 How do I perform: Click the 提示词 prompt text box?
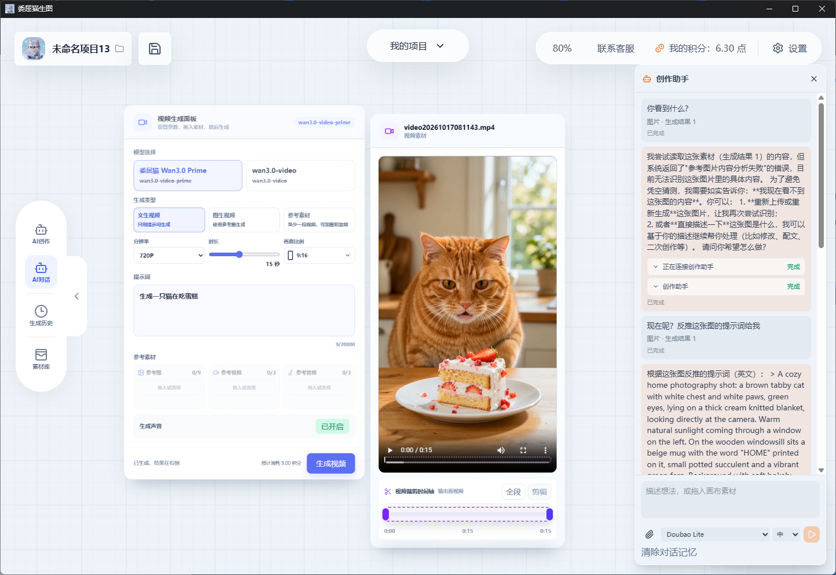tap(244, 310)
